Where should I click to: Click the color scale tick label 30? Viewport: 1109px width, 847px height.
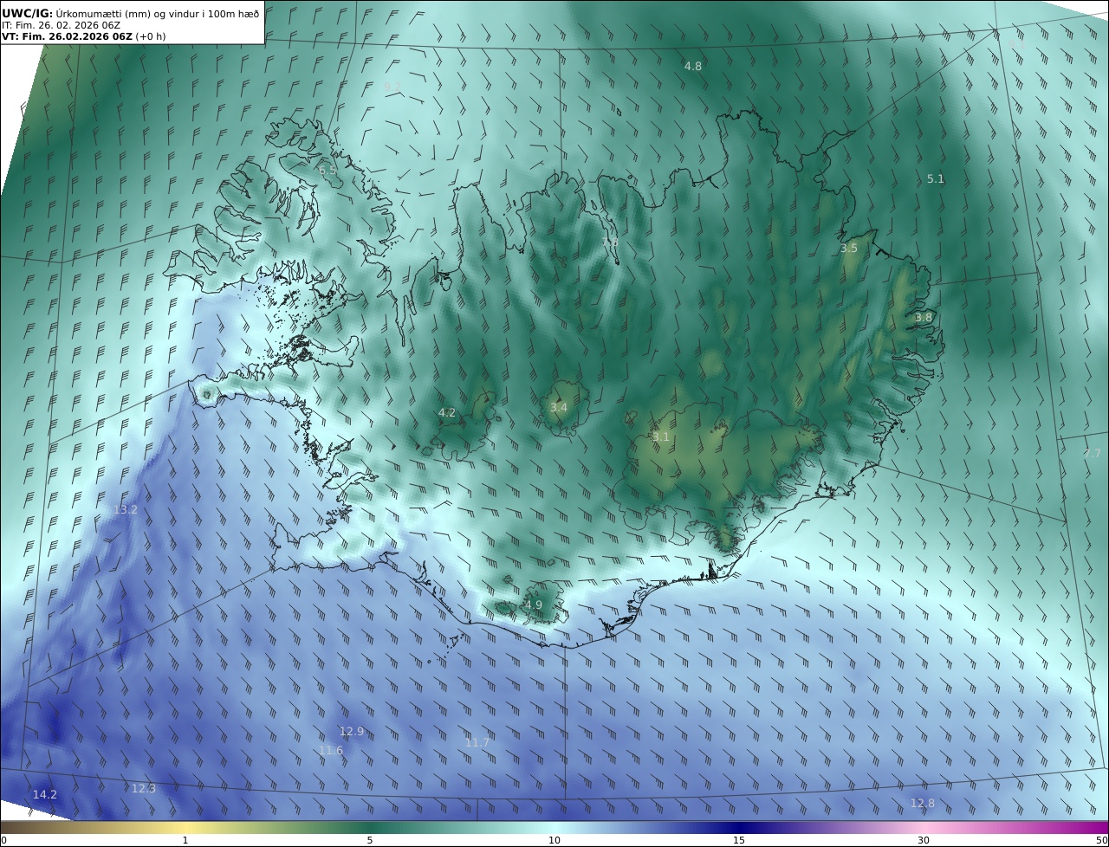click(924, 840)
